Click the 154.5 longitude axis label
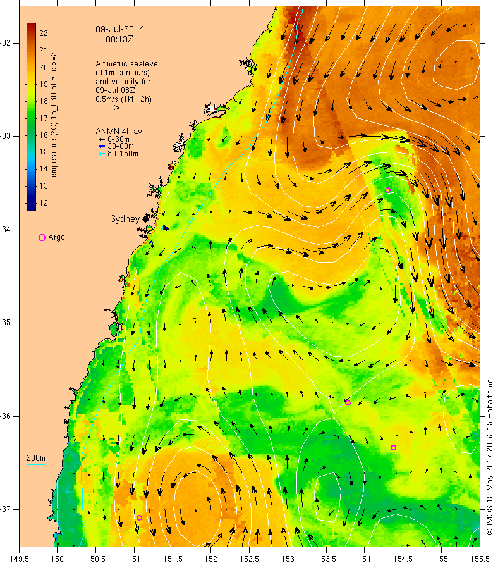This screenshot has height=563, width=493. pyautogui.click(x=403, y=559)
